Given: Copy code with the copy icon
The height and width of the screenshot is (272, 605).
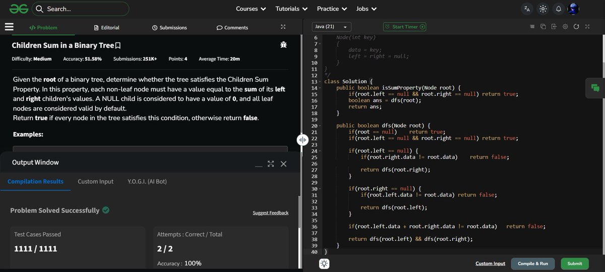Looking at the screenshot, I should coord(543,27).
